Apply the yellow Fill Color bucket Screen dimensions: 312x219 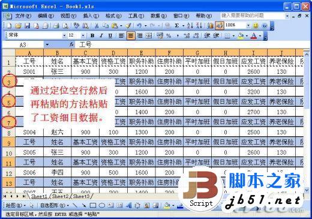pyautogui.click(x=241, y=36)
